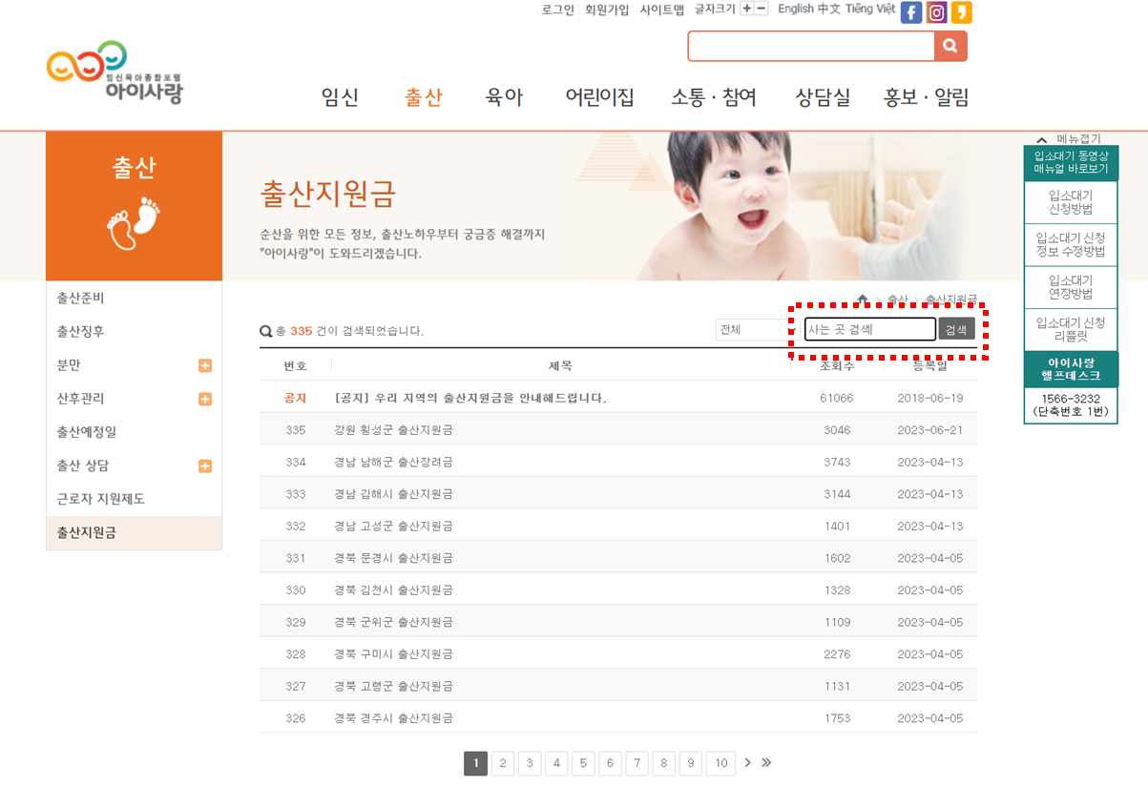1148x786 pixels.
Task: Increase font size with the + icon
Action: pyautogui.click(x=747, y=8)
